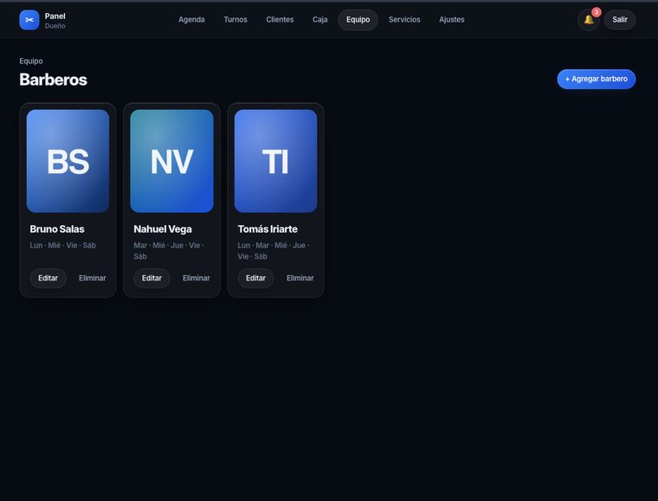Edit Tomás Iriarte profile

click(255, 278)
